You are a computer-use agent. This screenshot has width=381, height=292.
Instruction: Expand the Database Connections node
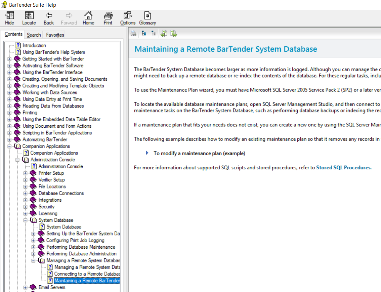(25, 193)
